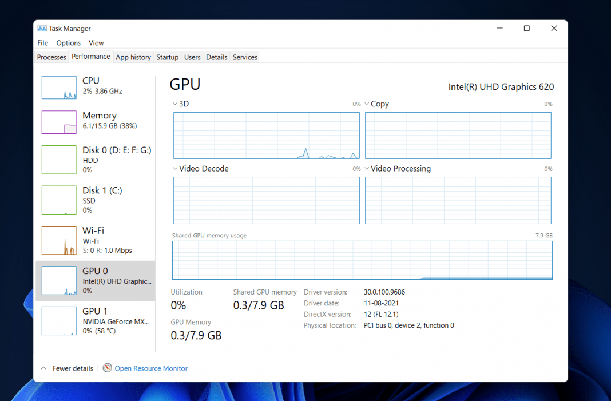Collapse the Copy engine graph section
This screenshot has height=401, width=611.
click(367, 104)
